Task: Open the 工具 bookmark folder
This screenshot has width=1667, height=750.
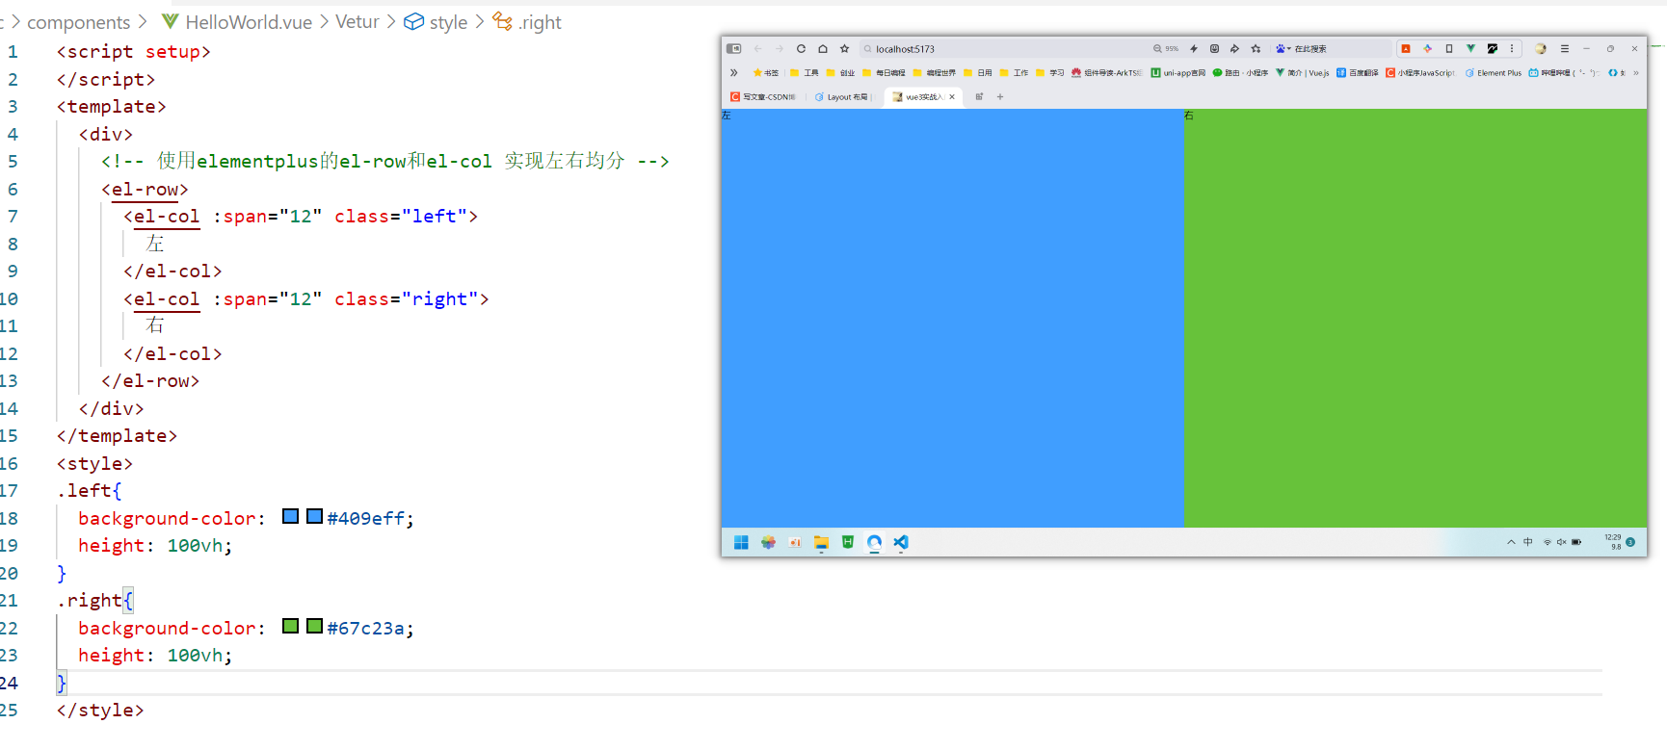Action: tap(804, 72)
